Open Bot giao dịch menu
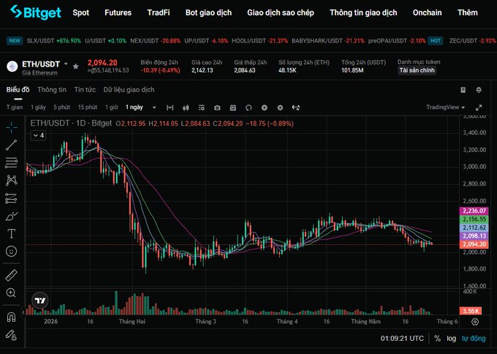This screenshot has width=497, height=354. pyautogui.click(x=208, y=12)
